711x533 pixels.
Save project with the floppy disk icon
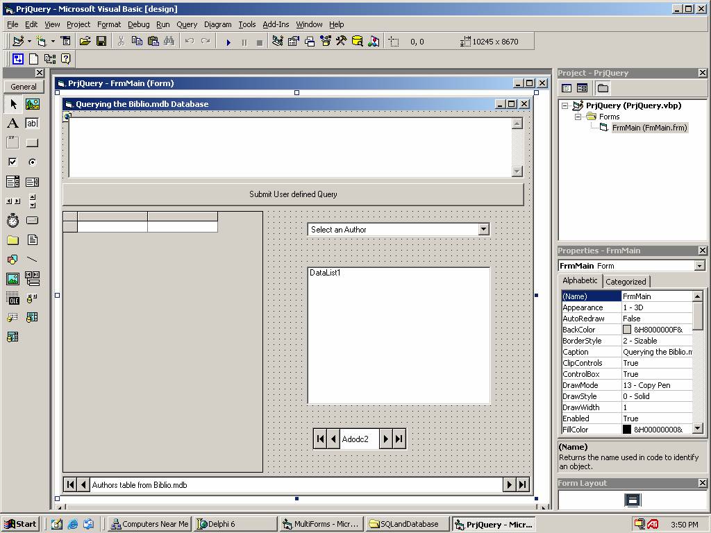(101, 42)
